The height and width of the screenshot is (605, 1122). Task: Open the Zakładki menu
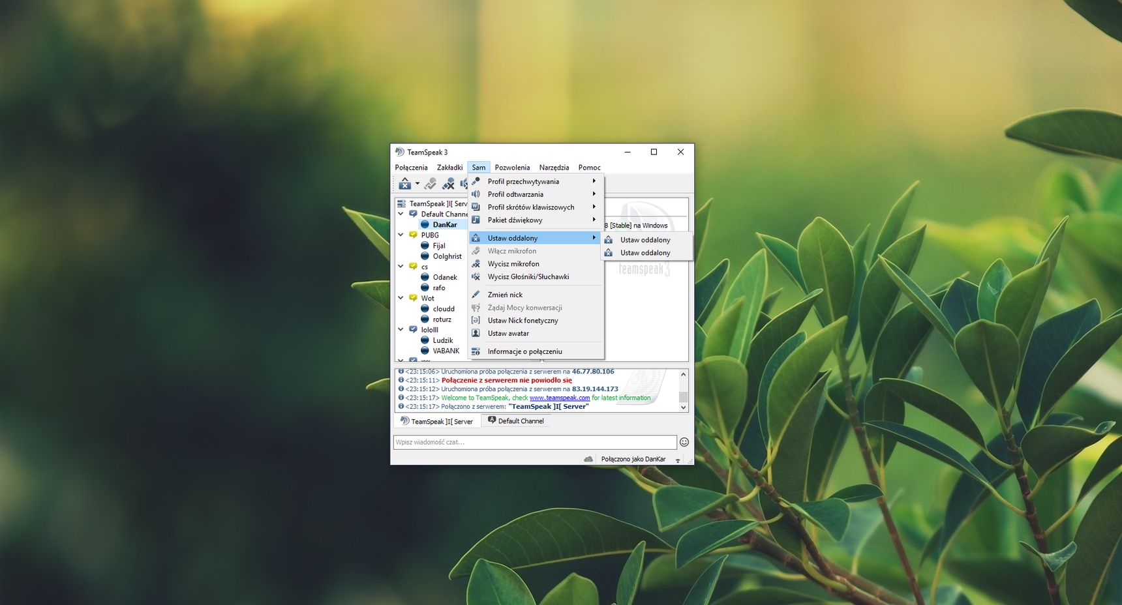tap(449, 168)
